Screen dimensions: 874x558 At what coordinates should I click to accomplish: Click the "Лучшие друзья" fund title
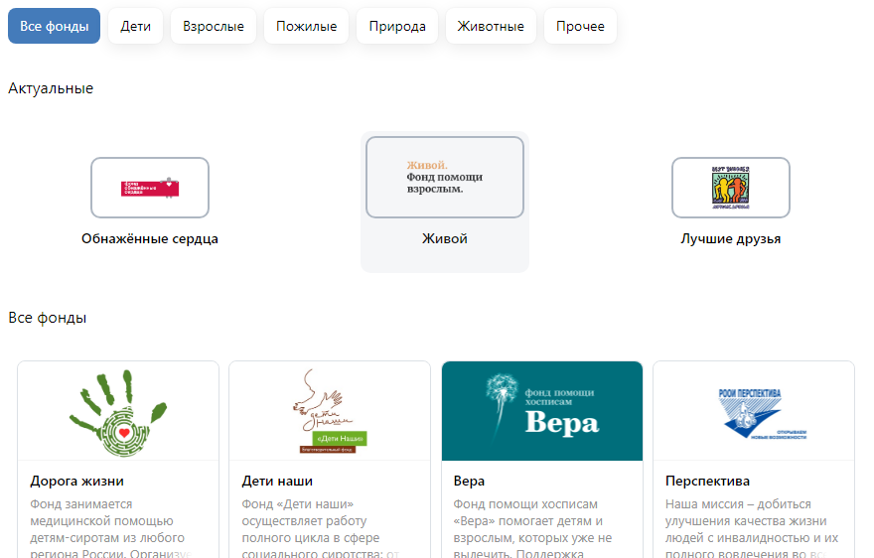pyautogui.click(x=731, y=239)
